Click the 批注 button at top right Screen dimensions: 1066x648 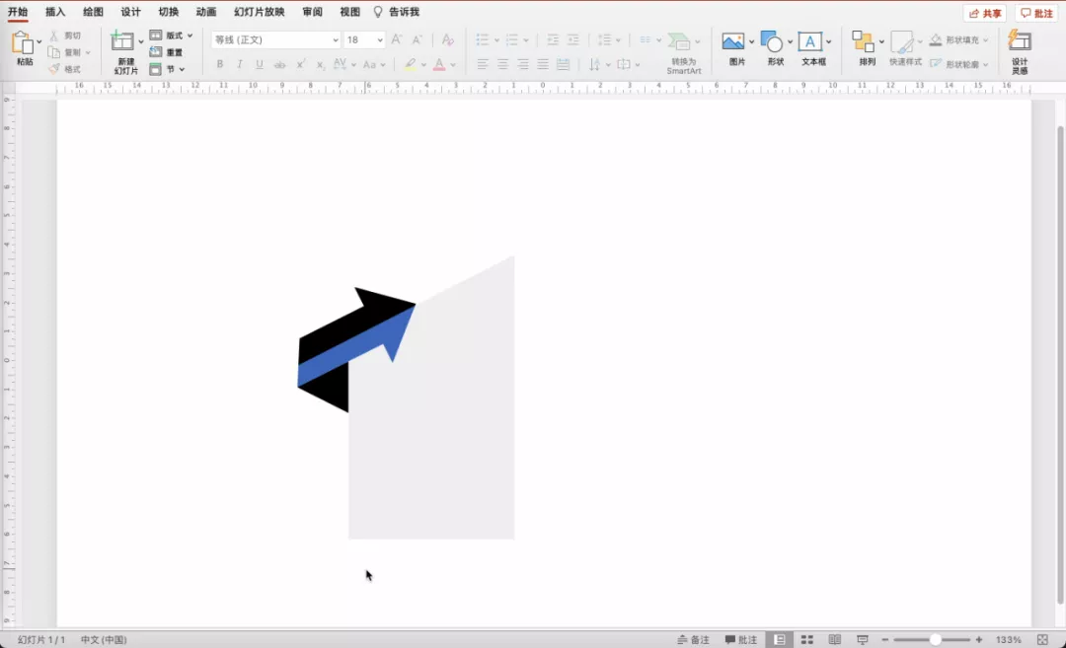(1036, 13)
